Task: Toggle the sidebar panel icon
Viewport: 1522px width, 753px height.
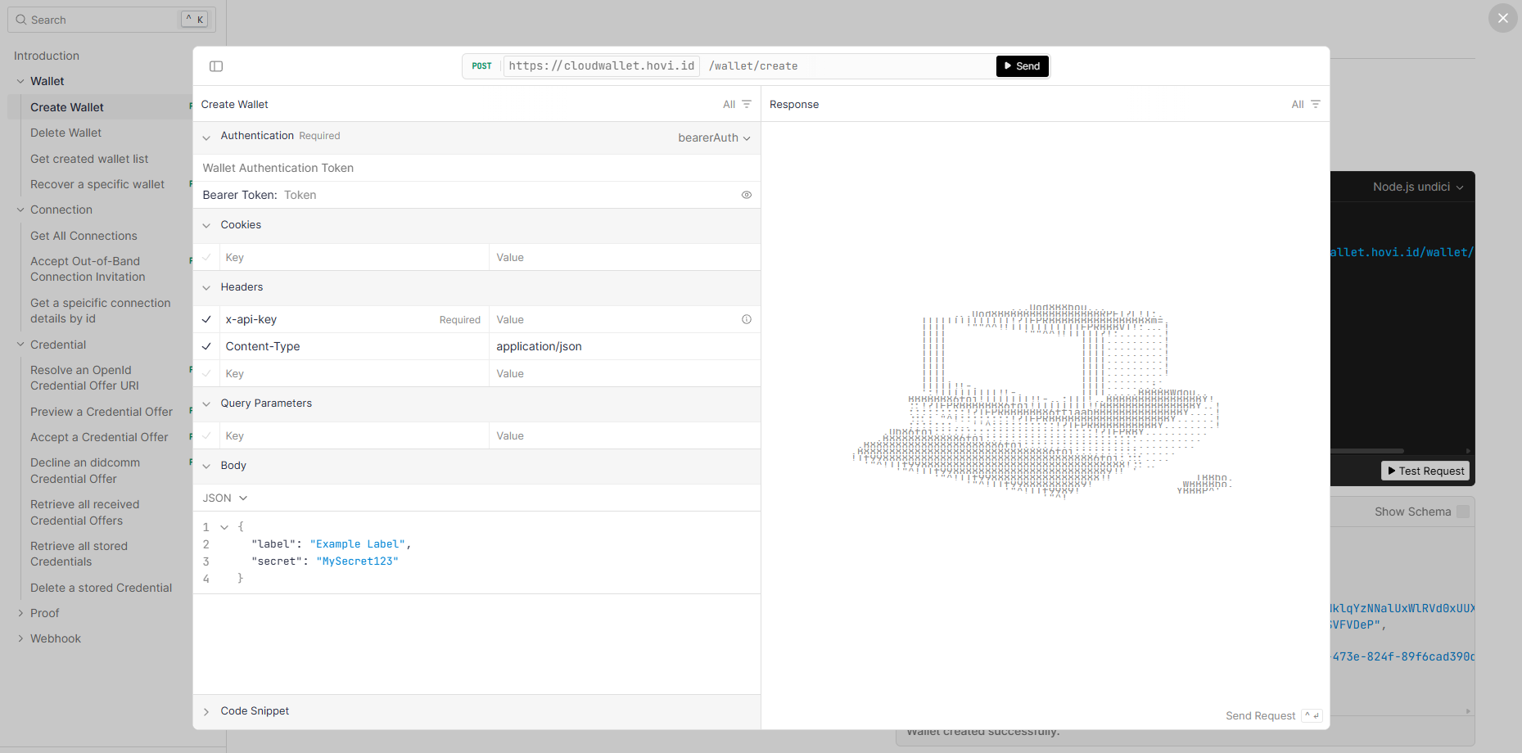Action: [216, 66]
